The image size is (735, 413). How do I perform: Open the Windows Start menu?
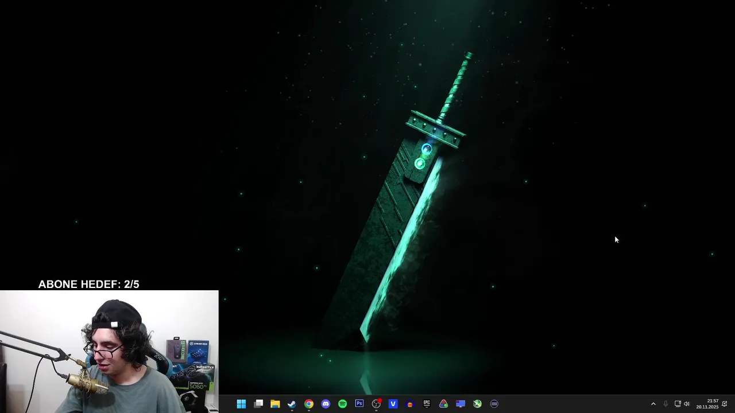pyautogui.click(x=241, y=404)
